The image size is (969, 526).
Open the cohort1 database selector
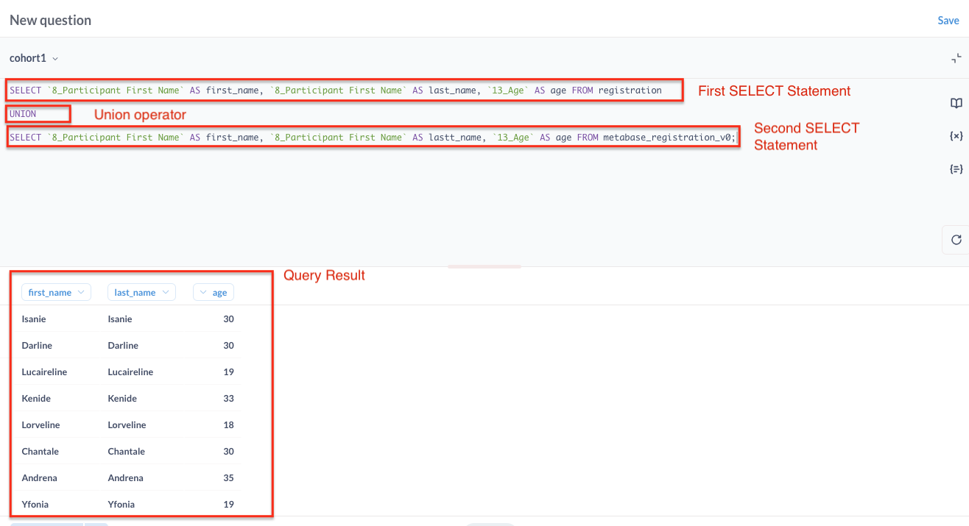coord(32,57)
